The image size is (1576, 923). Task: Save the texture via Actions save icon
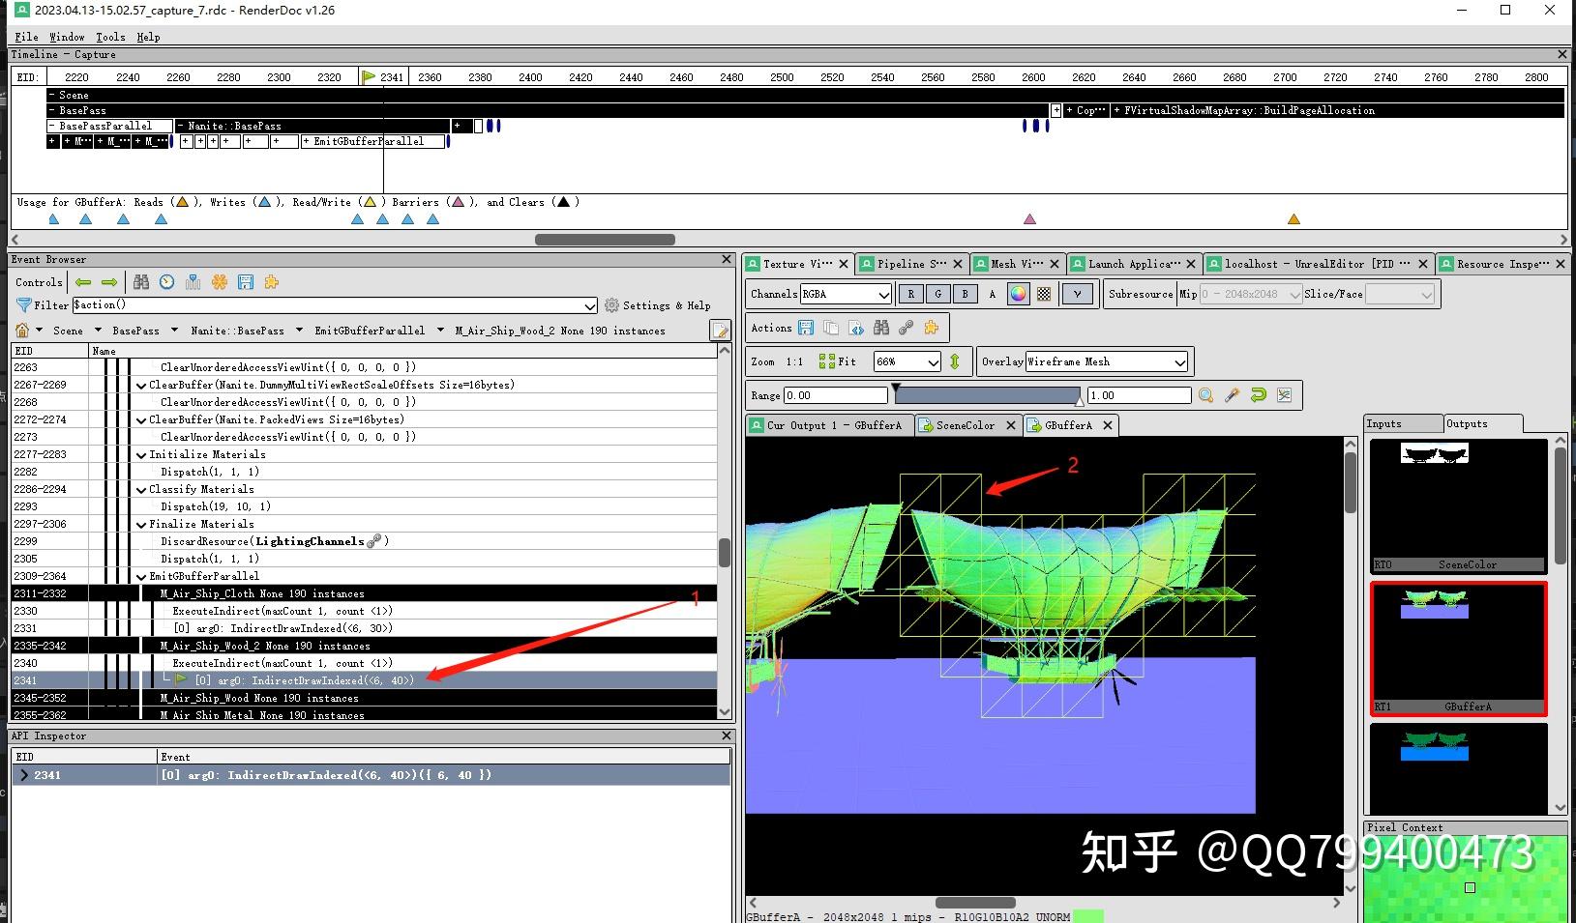pos(805,328)
